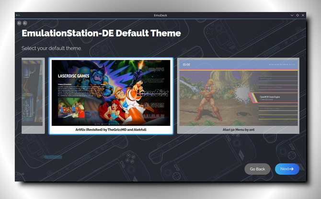Continue with the Next button
The image size is (321, 199).
(287, 169)
